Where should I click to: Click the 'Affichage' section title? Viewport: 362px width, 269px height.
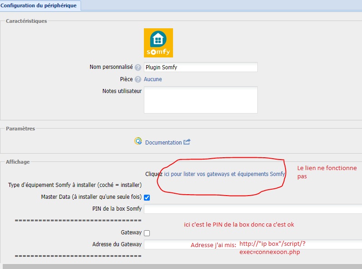(x=18, y=162)
